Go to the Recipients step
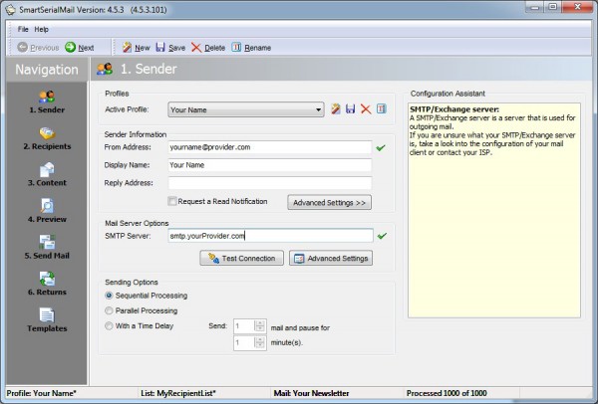 coord(45,138)
